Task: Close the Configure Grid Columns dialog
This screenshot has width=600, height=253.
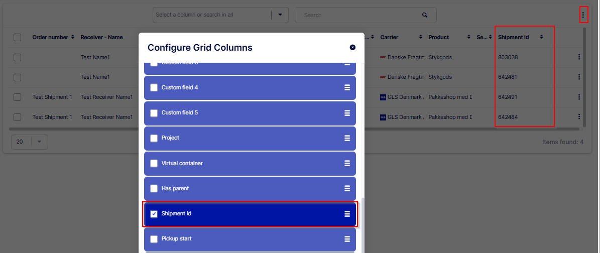Action: [x=352, y=47]
